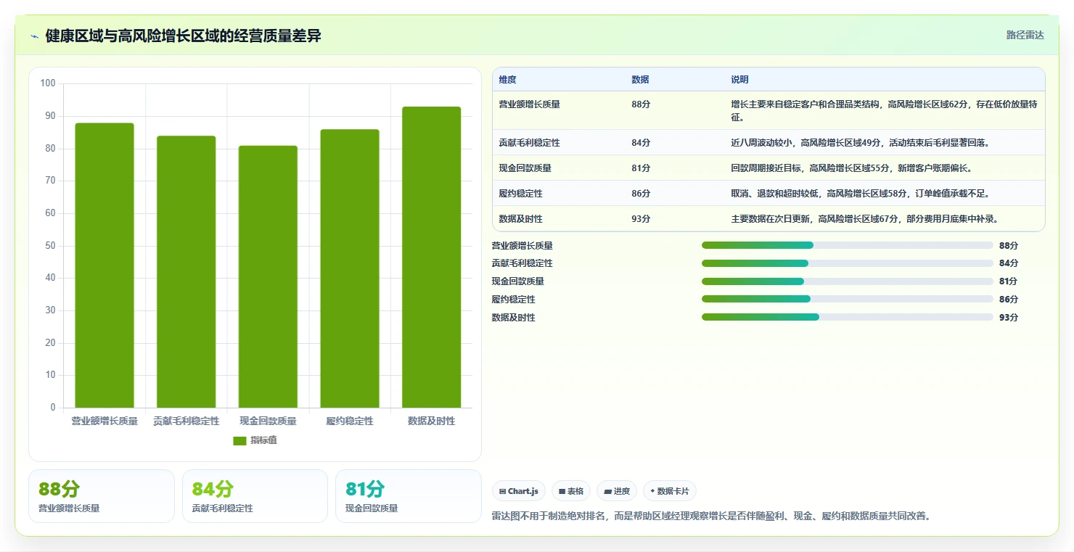The height and width of the screenshot is (552, 1074).
Task: Toggle the 指标值 legend color box
Action: pyautogui.click(x=239, y=440)
